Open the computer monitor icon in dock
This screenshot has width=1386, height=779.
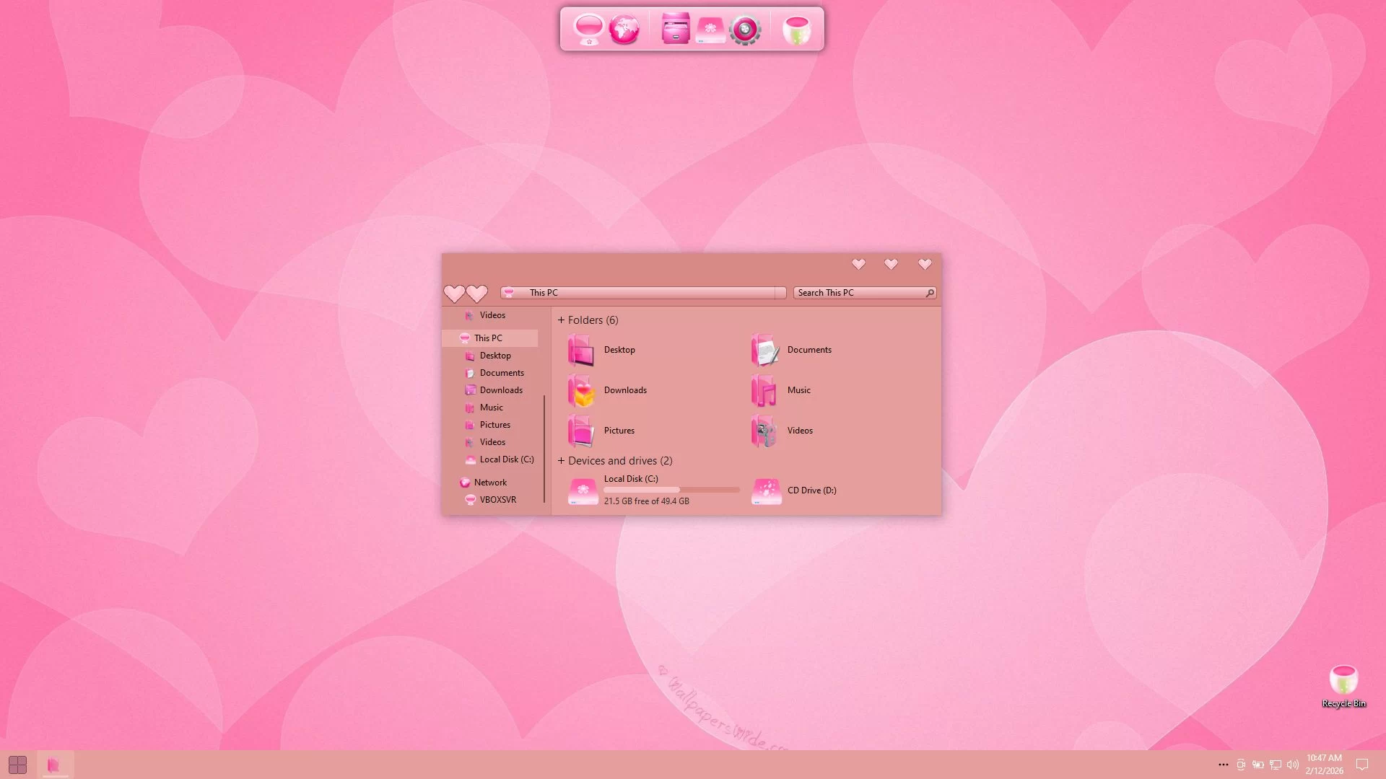click(589, 30)
